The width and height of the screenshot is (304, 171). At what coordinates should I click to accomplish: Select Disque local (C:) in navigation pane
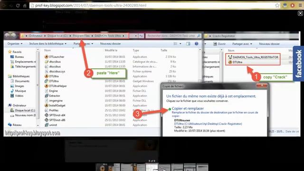[x=23, y=110]
